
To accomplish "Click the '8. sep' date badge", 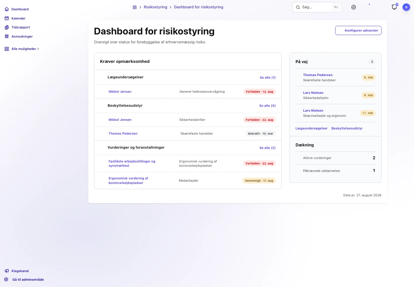I will 369,95.
